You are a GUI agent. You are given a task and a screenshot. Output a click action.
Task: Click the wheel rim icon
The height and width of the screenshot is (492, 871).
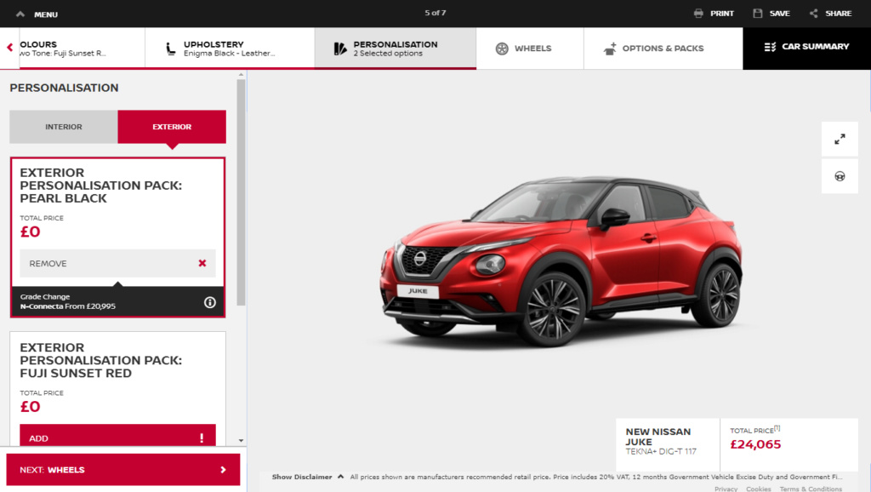(x=502, y=49)
